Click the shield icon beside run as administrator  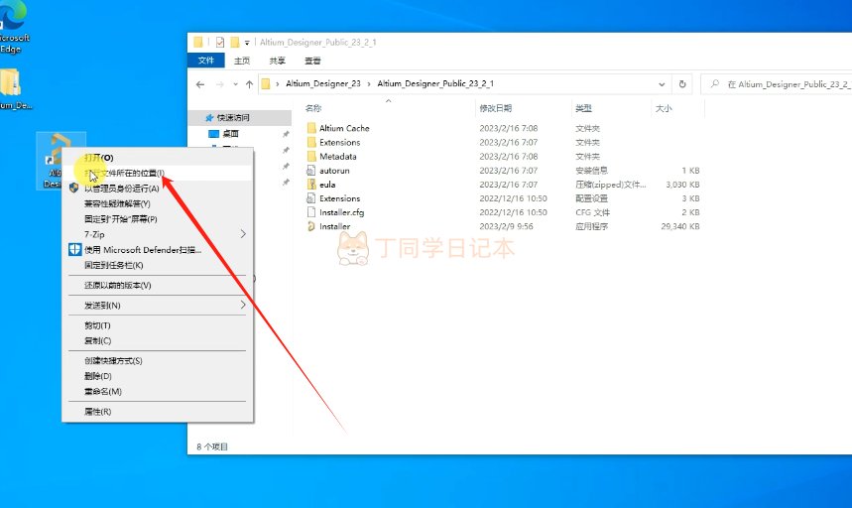(x=74, y=188)
